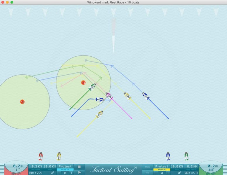Click the left wind angle 0° value
The image size is (227, 175).
52,173
